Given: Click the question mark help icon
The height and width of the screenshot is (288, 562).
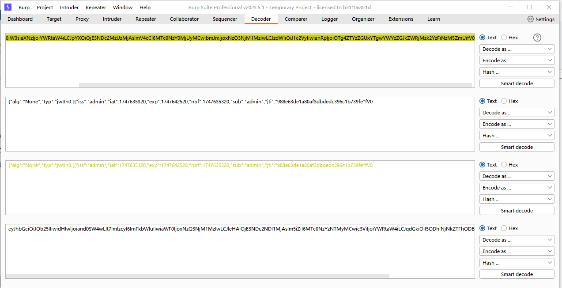Looking at the screenshot, I should click(537, 38).
